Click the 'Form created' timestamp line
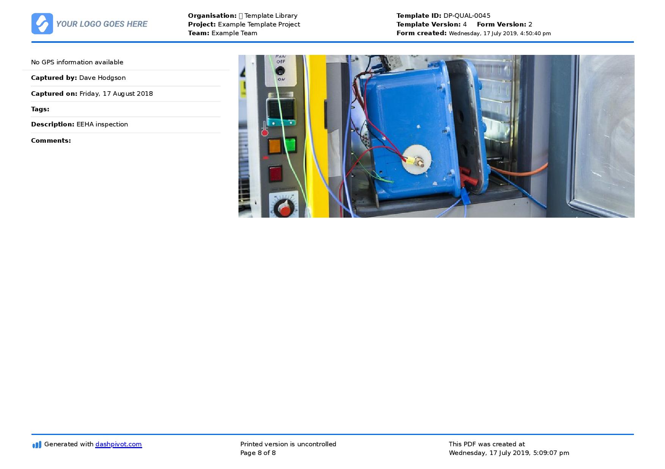 click(x=474, y=33)
